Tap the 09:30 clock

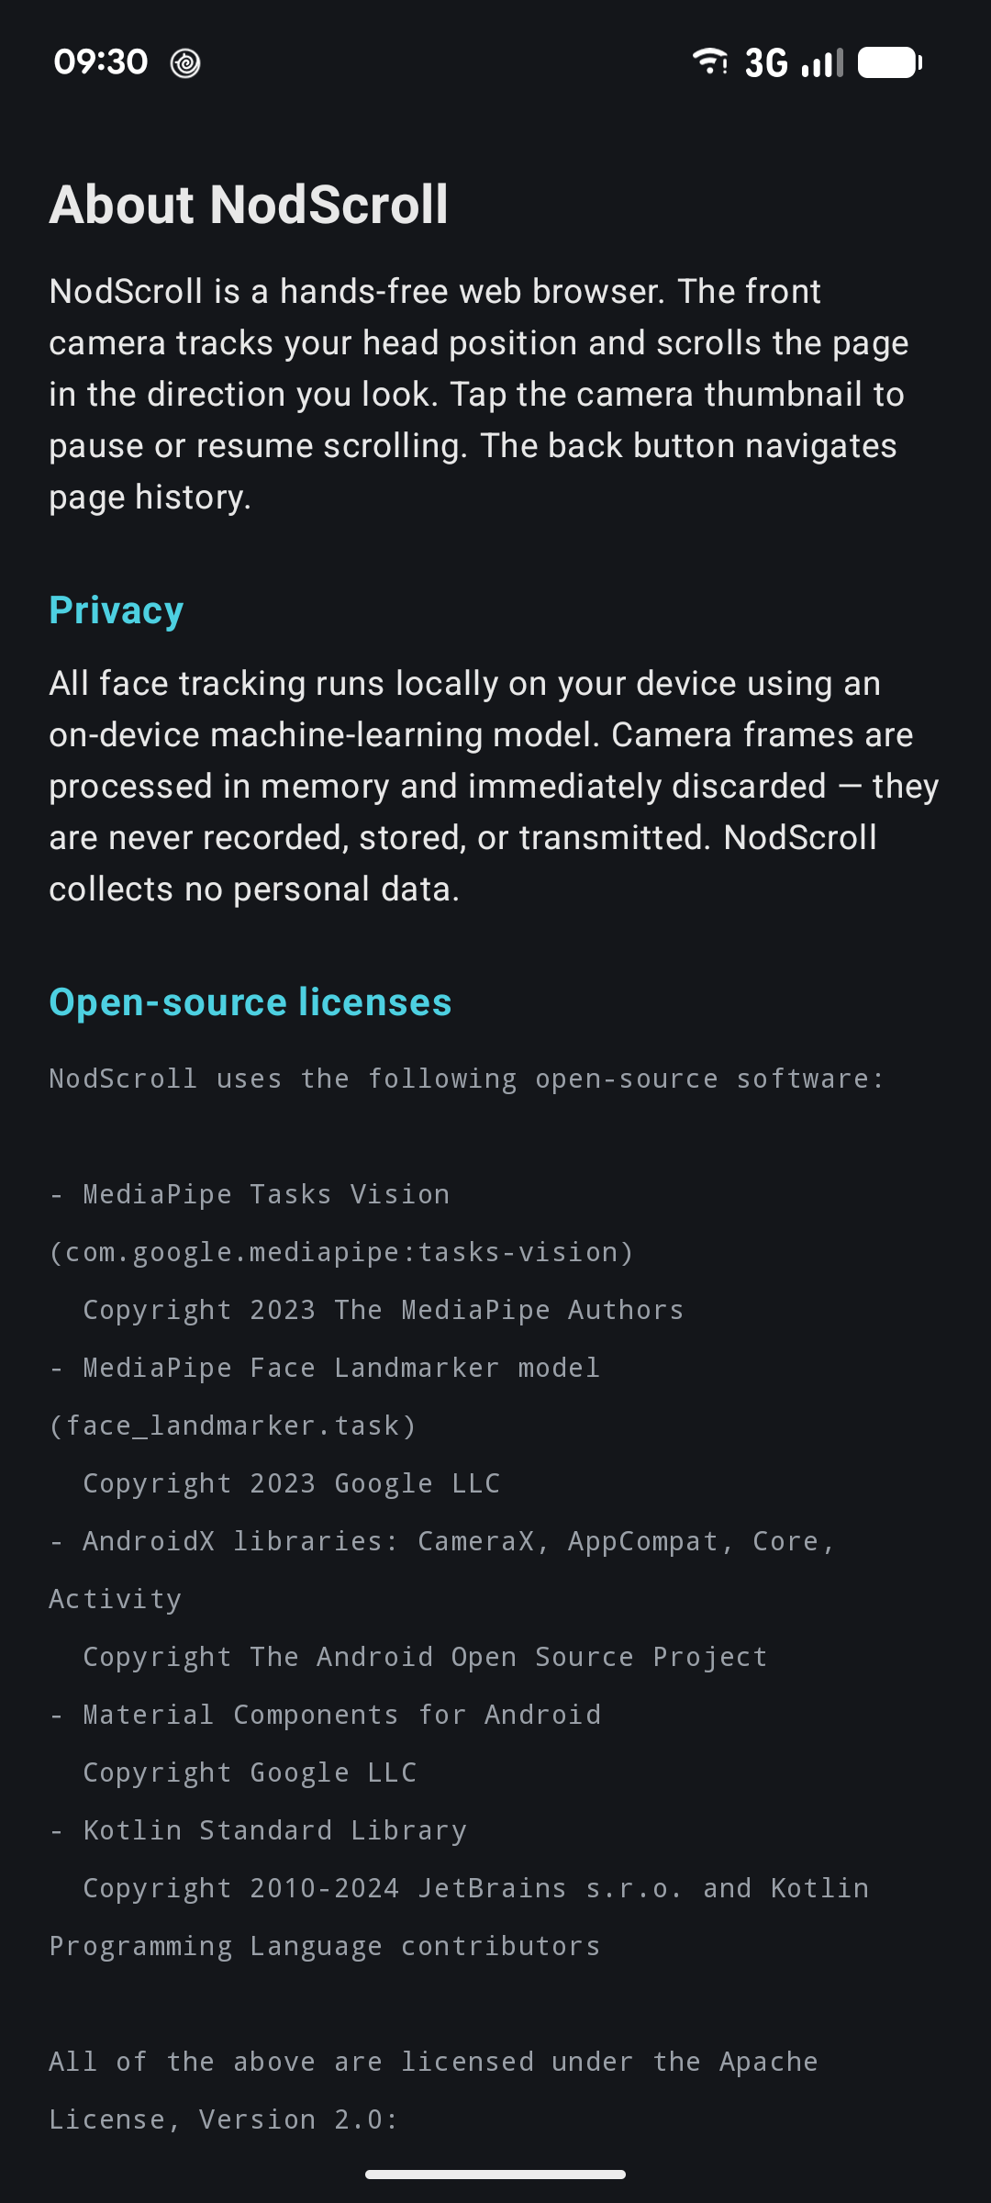click(x=100, y=62)
